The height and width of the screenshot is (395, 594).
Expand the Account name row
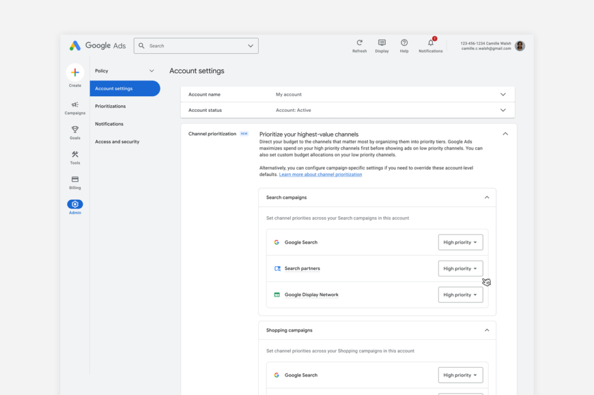point(347,94)
